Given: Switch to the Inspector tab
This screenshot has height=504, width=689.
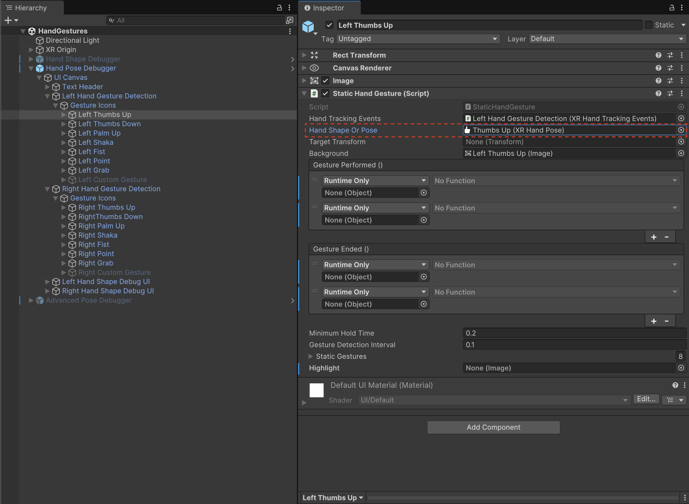Looking at the screenshot, I should [328, 8].
